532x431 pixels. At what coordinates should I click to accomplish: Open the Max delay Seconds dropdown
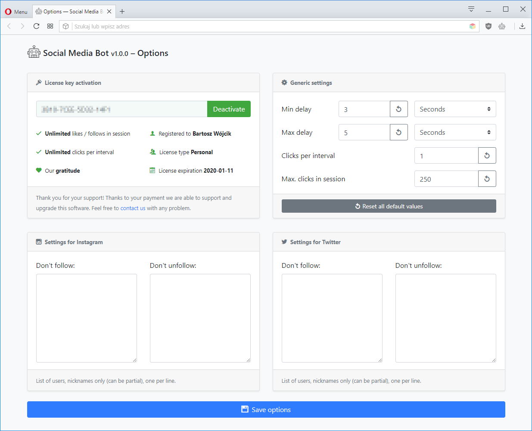tap(455, 132)
